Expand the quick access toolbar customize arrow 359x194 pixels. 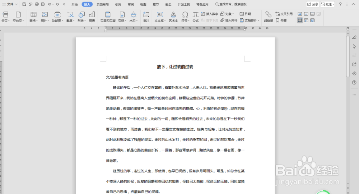click(x=64, y=4)
